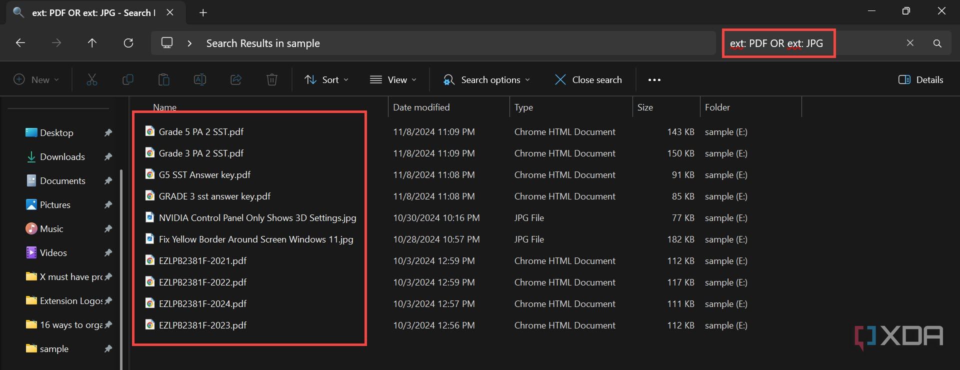960x370 pixels.
Task: Click the This PC monitor icon in address bar
Action: coord(167,43)
